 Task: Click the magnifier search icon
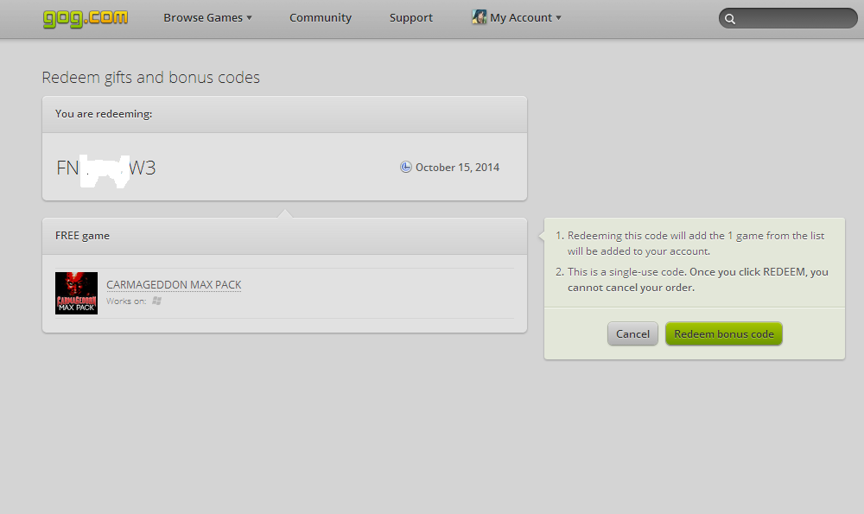tap(730, 19)
